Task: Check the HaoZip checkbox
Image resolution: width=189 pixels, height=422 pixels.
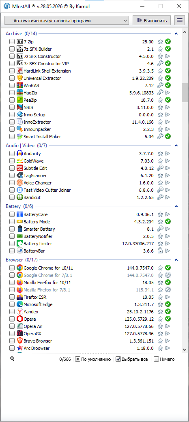Action: tap(12, 92)
